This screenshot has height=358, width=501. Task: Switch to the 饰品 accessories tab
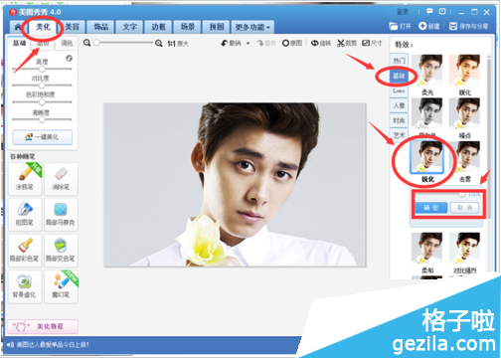(x=101, y=27)
